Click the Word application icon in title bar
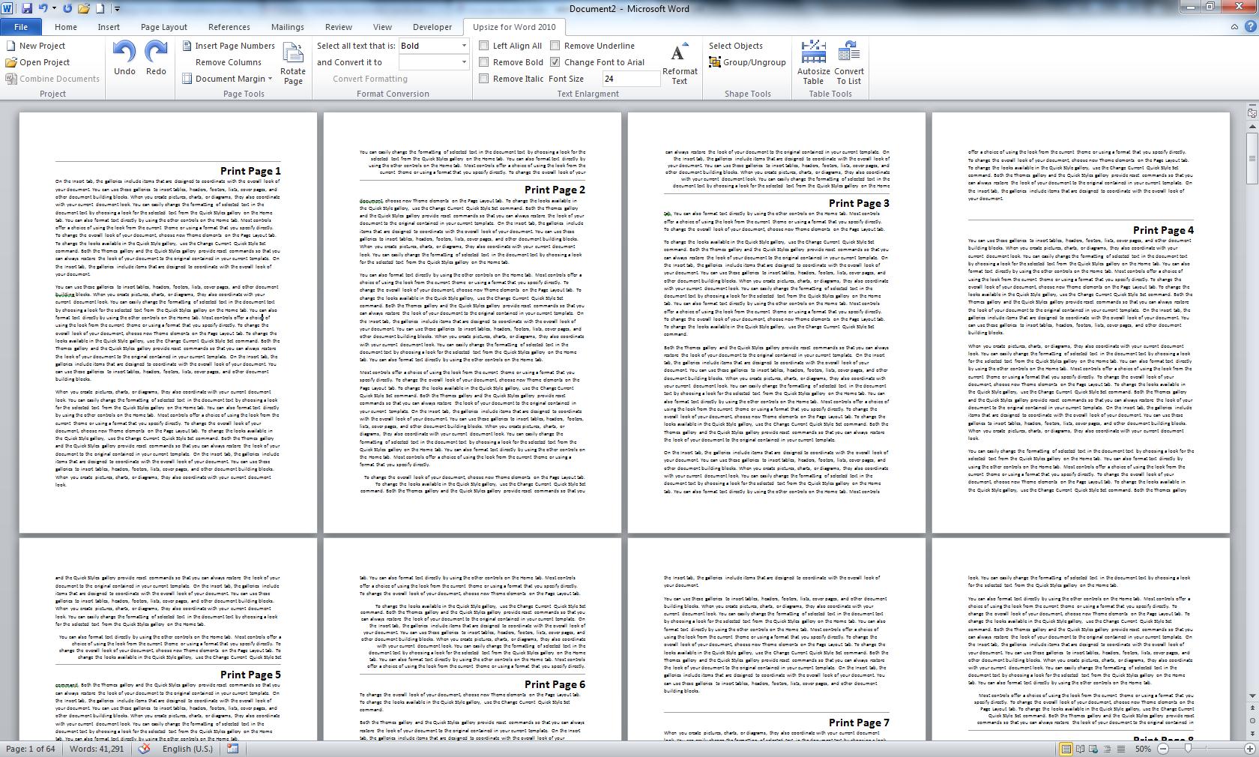The image size is (1259, 757). click(8, 8)
